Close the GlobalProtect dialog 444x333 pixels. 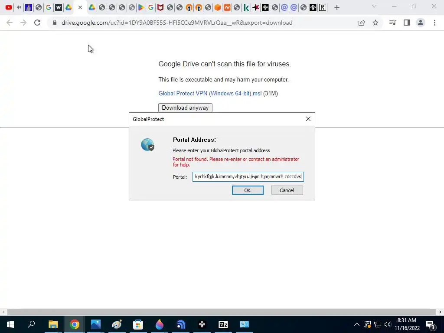308,119
